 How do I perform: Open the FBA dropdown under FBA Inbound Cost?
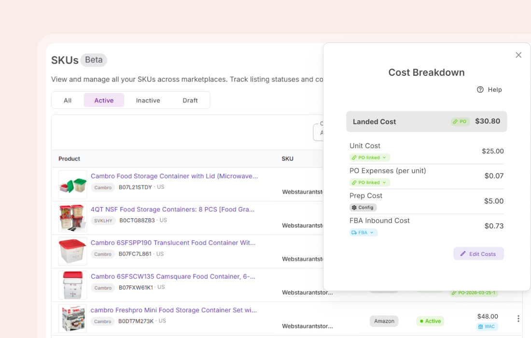click(363, 233)
